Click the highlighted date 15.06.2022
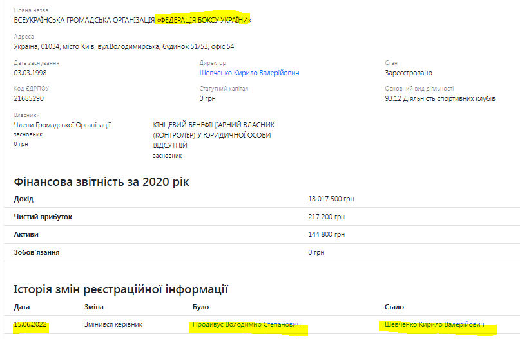520x339 pixels. pos(32,325)
